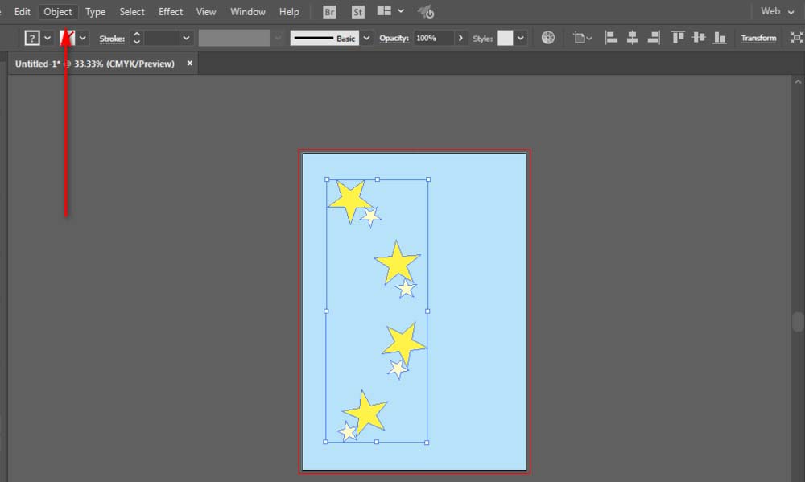Open the Graphic Style dropdown arrow
805x482 pixels.
(521, 38)
